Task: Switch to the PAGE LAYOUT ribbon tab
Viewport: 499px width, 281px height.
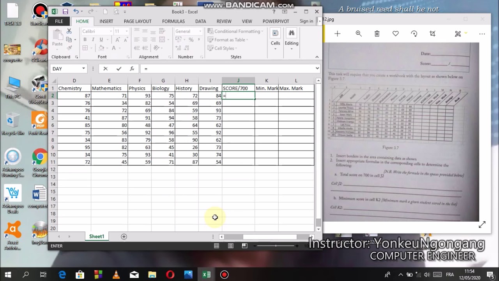Action: click(x=138, y=21)
